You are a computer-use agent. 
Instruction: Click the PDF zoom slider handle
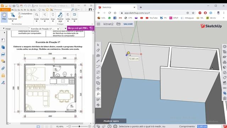click(x=79, y=127)
